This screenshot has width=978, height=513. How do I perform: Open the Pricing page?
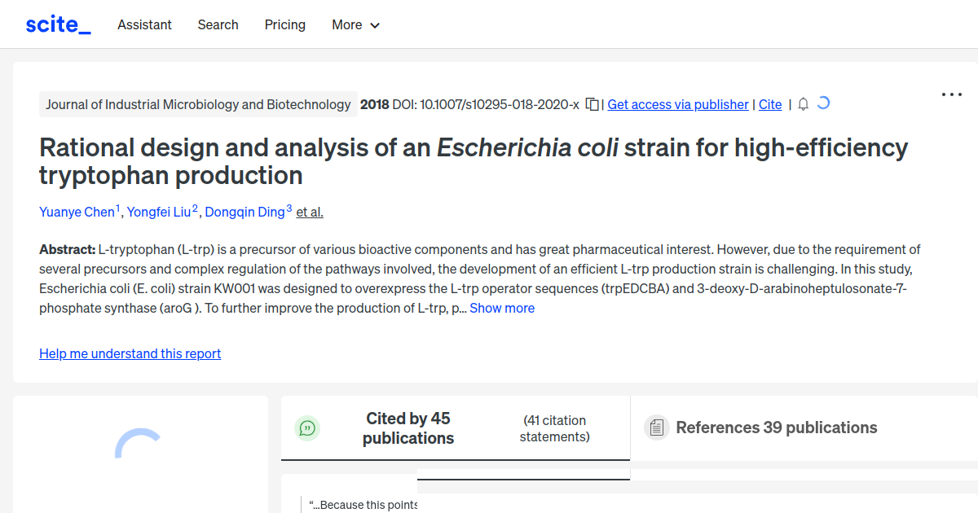coord(284,24)
